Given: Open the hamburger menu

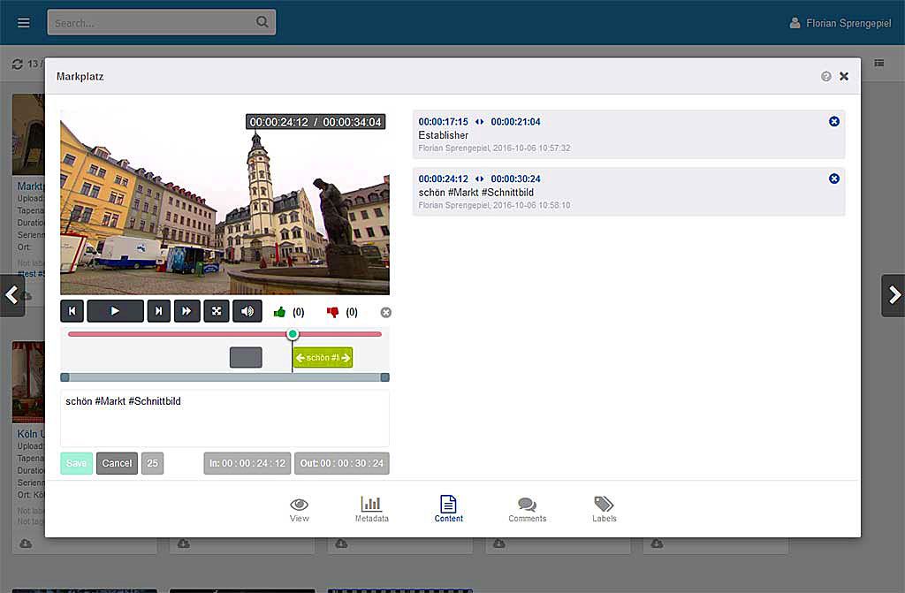Looking at the screenshot, I should point(24,23).
